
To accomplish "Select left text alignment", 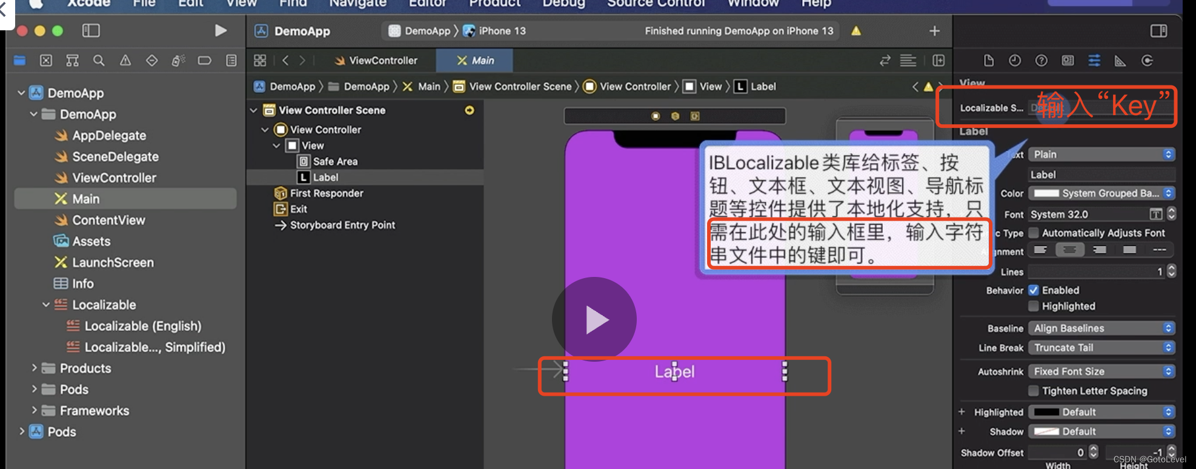I will [x=1040, y=250].
